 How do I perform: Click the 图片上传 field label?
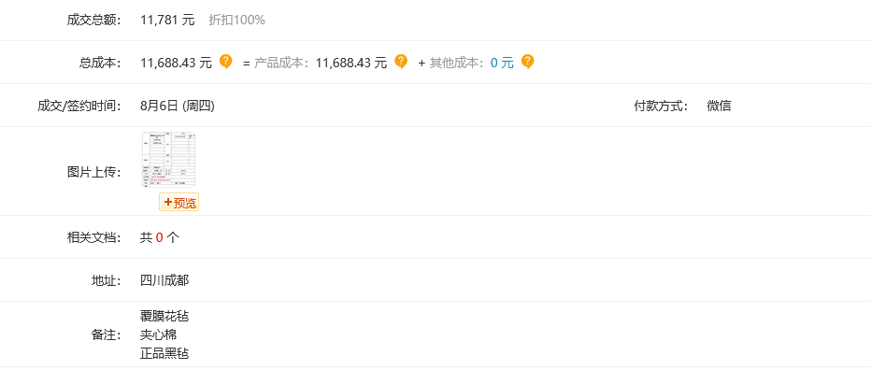93,172
